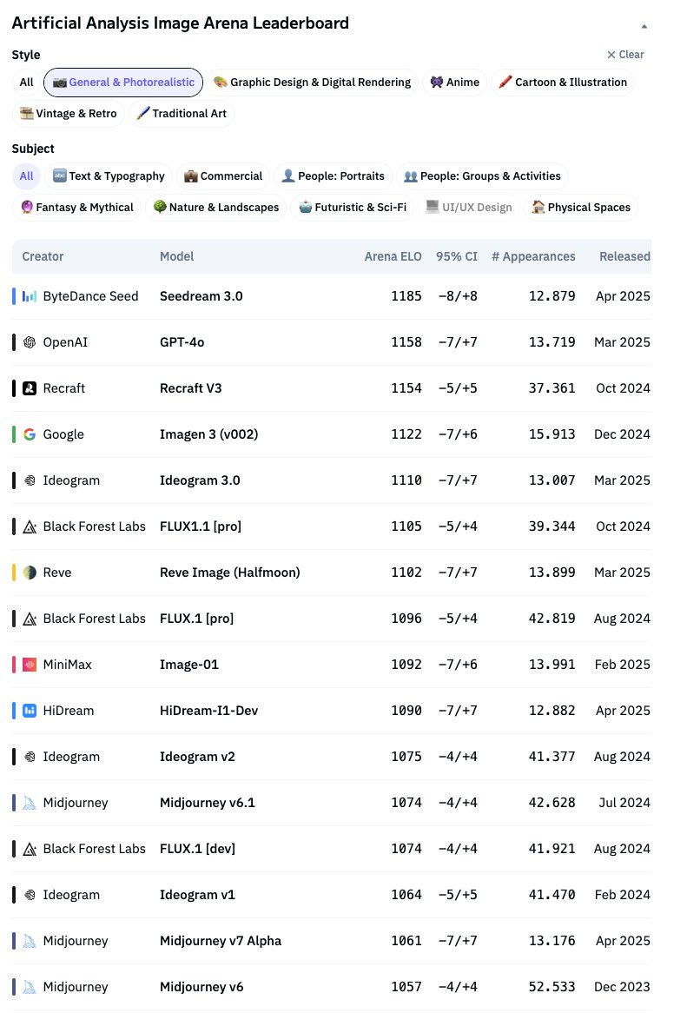Sort table by Released column header
Screen dimensions: 687x1013
pos(624,256)
